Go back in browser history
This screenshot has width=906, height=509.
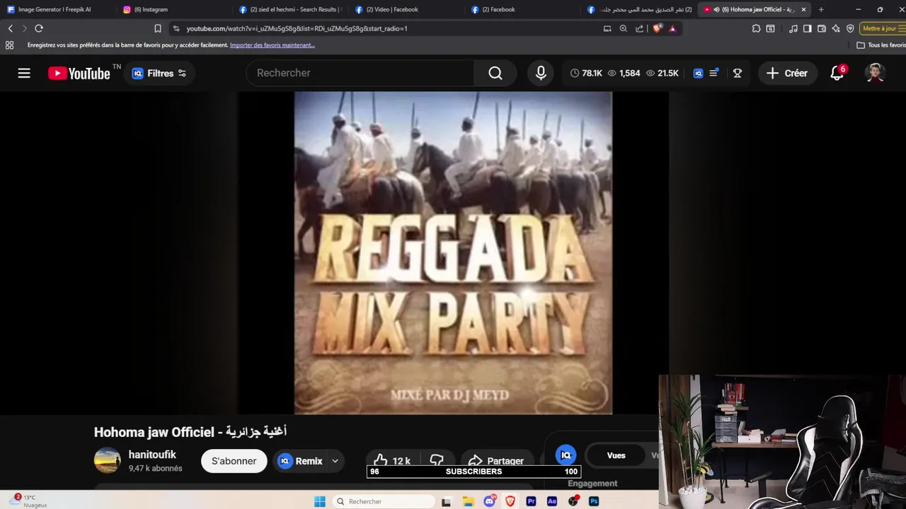(x=10, y=28)
